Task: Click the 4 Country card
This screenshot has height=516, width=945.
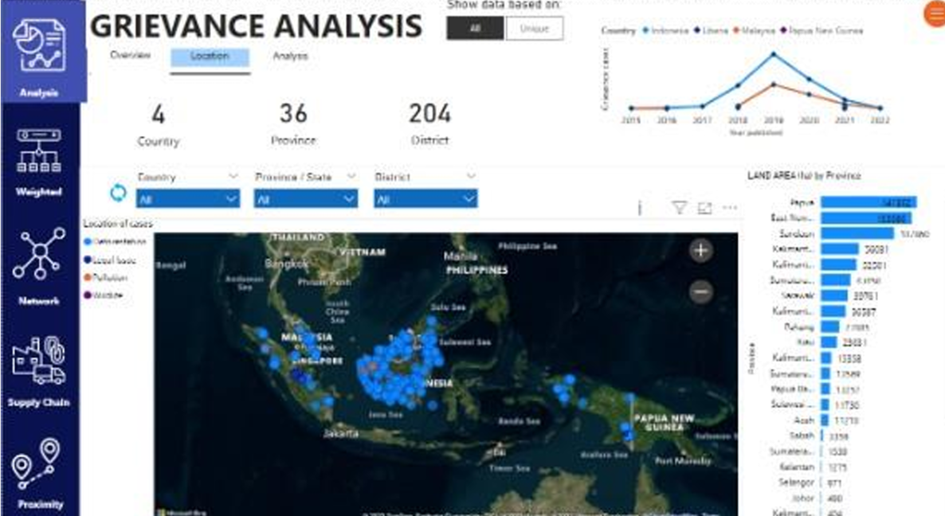Action: tap(158, 125)
